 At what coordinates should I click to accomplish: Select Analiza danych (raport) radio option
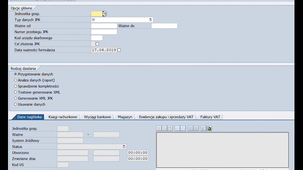pos(16,80)
